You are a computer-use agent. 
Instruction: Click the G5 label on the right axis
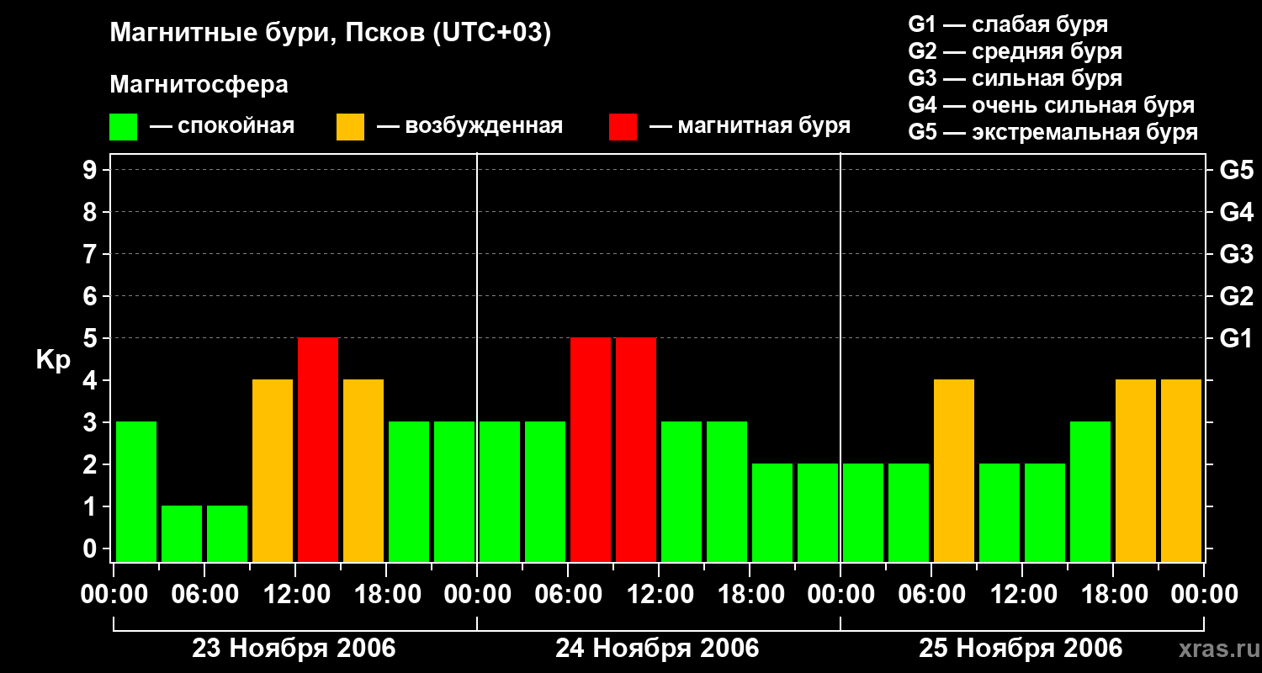[1236, 170]
